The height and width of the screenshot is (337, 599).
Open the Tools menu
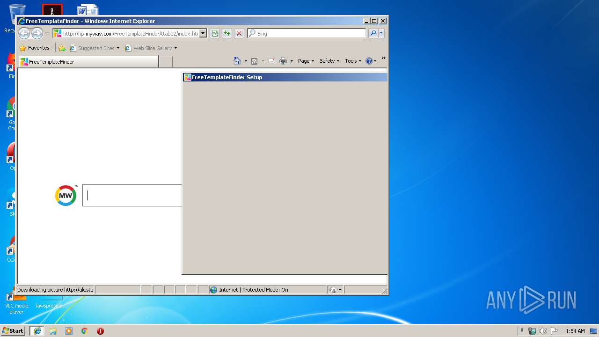coord(353,61)
